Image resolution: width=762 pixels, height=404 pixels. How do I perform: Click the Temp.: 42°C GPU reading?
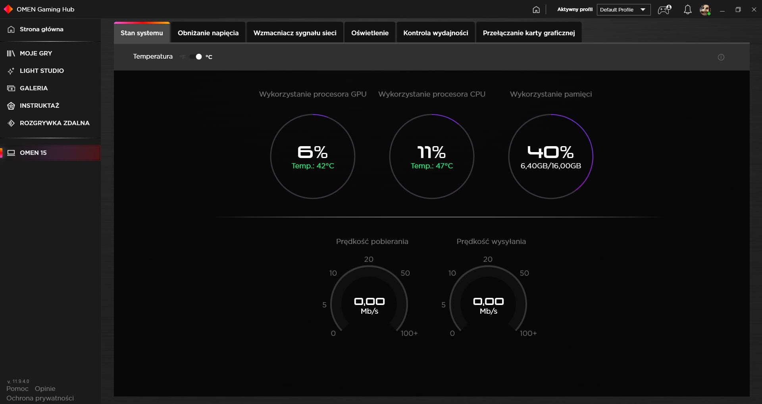pos(313,166)
